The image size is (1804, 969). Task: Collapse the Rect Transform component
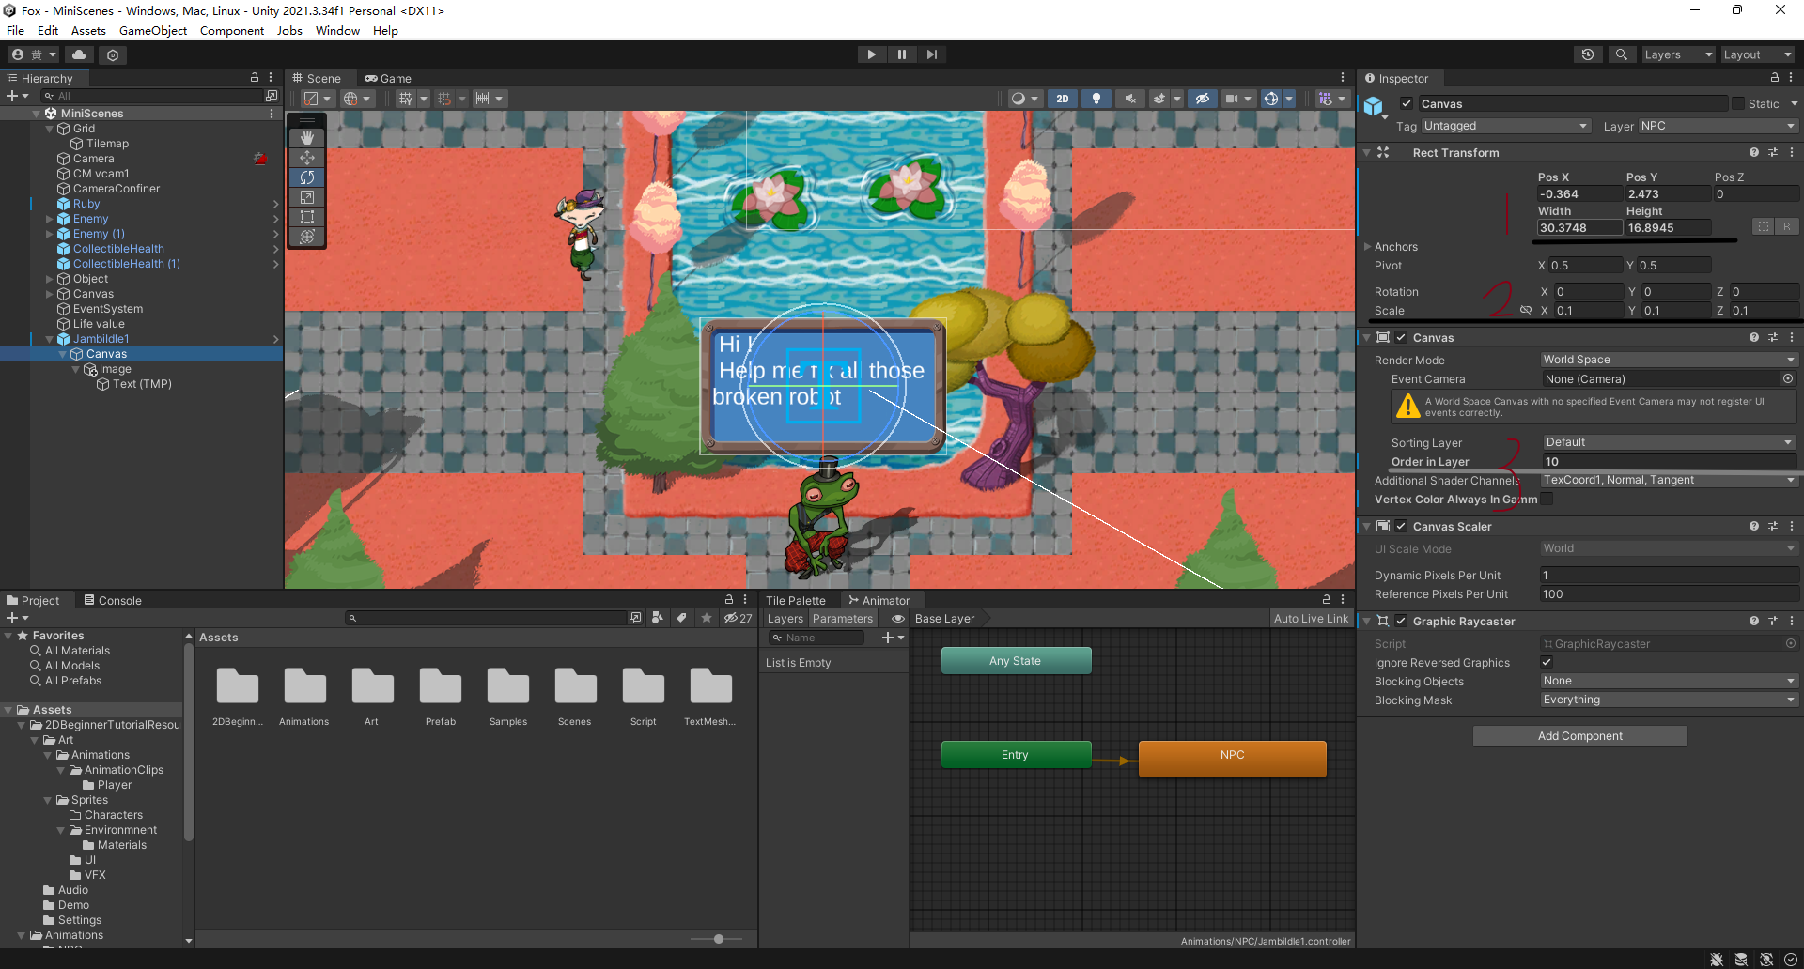pos(1367,152)
